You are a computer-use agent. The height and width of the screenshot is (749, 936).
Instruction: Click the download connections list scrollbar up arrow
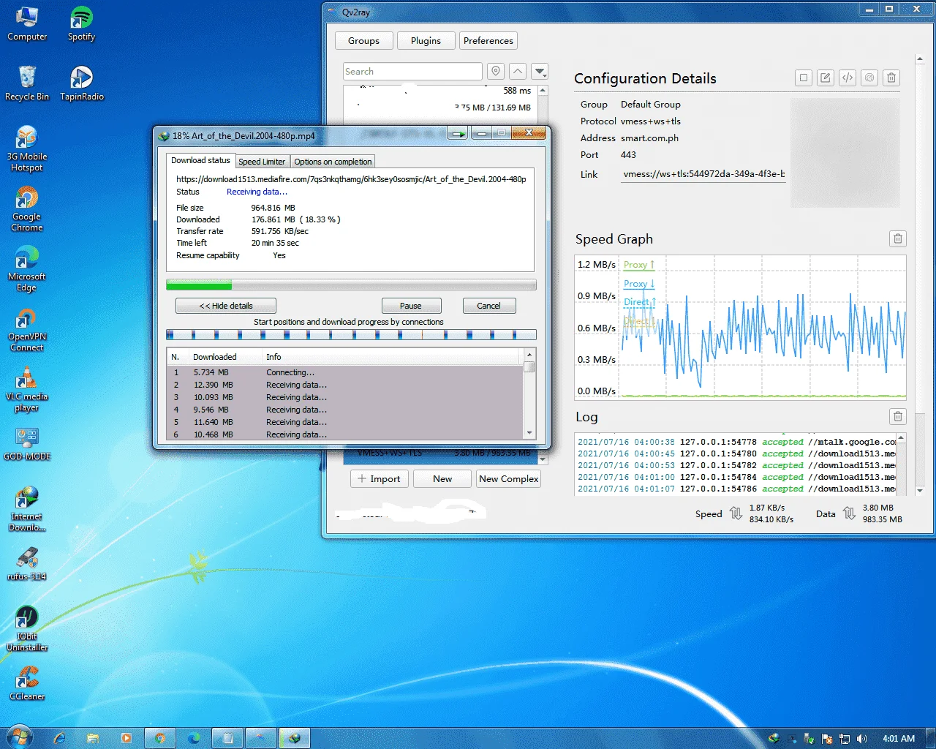(x=529, y=355)
